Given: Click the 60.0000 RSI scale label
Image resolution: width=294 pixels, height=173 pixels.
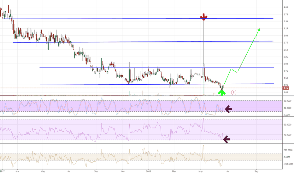Looking at the screenshot, I should click(x=287, y=125).
